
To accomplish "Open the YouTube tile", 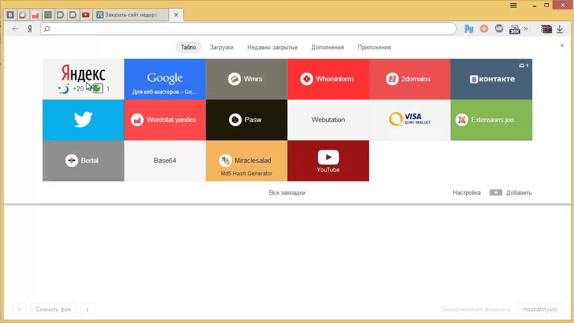I will click(x=328, y=161).
